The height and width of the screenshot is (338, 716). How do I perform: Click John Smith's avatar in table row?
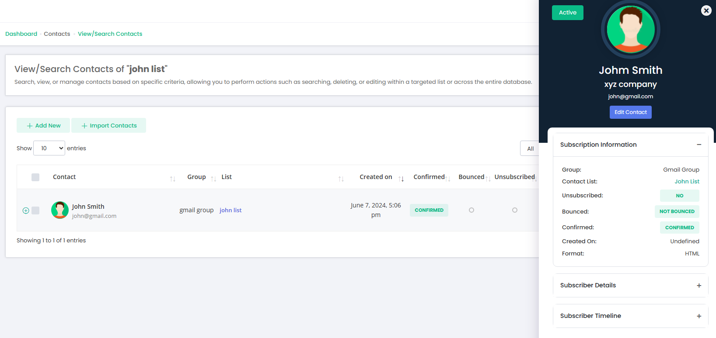(60, 210)
